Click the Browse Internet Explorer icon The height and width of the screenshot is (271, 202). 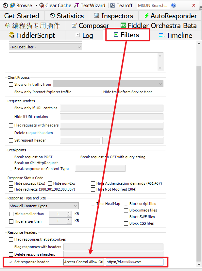(12, 5)
